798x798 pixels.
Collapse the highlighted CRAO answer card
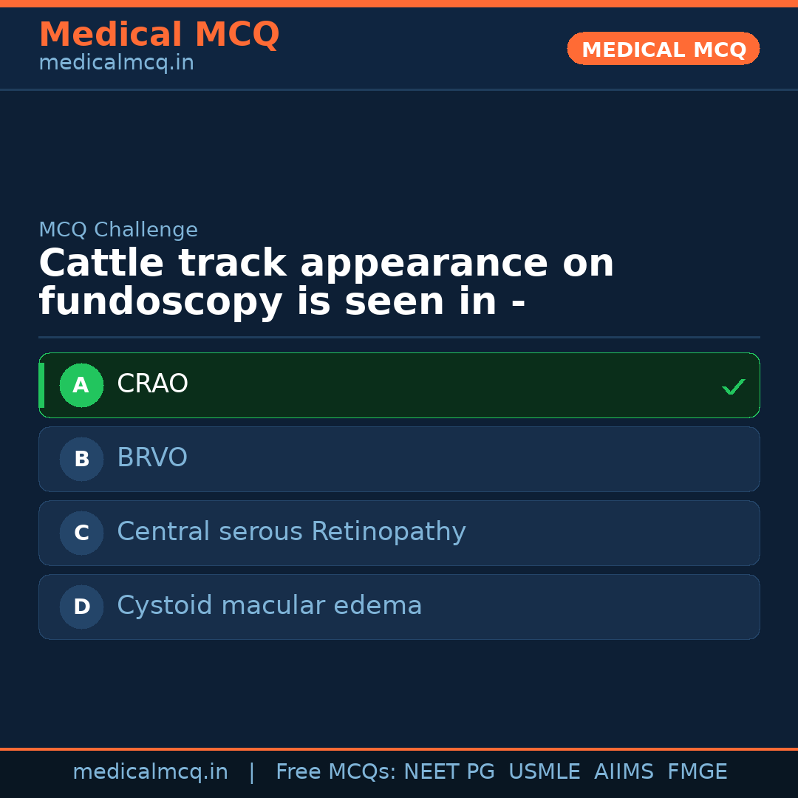point(399,385)
